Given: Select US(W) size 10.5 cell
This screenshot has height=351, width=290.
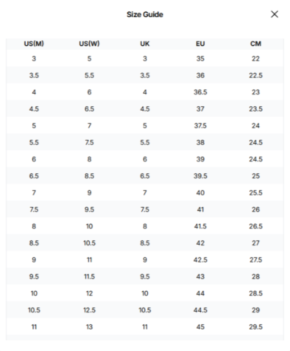Looking at the screenshot, I should (89, 243).
